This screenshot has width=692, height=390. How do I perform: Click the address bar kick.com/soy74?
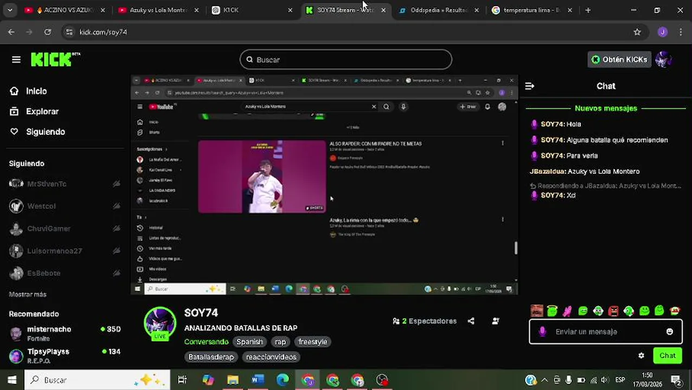pyautogui.click(x=103, y=32)
